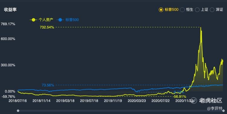Select the 恒生 index radio button
The width and height of the screenshot is (227, 114).
coord(182,10)
